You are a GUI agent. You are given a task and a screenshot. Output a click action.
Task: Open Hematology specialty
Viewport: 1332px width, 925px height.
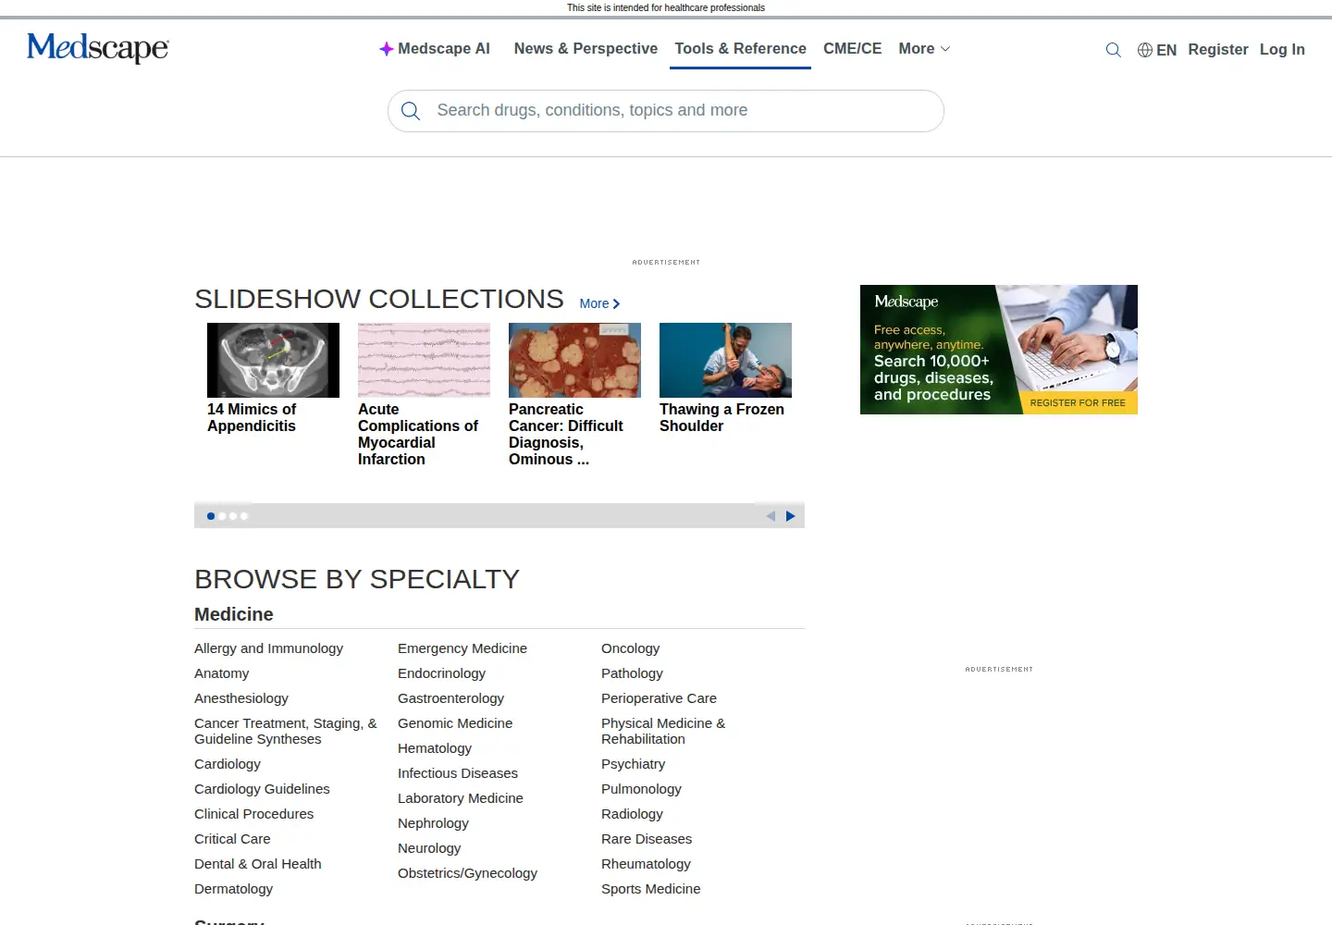click(x=435, y=748)
